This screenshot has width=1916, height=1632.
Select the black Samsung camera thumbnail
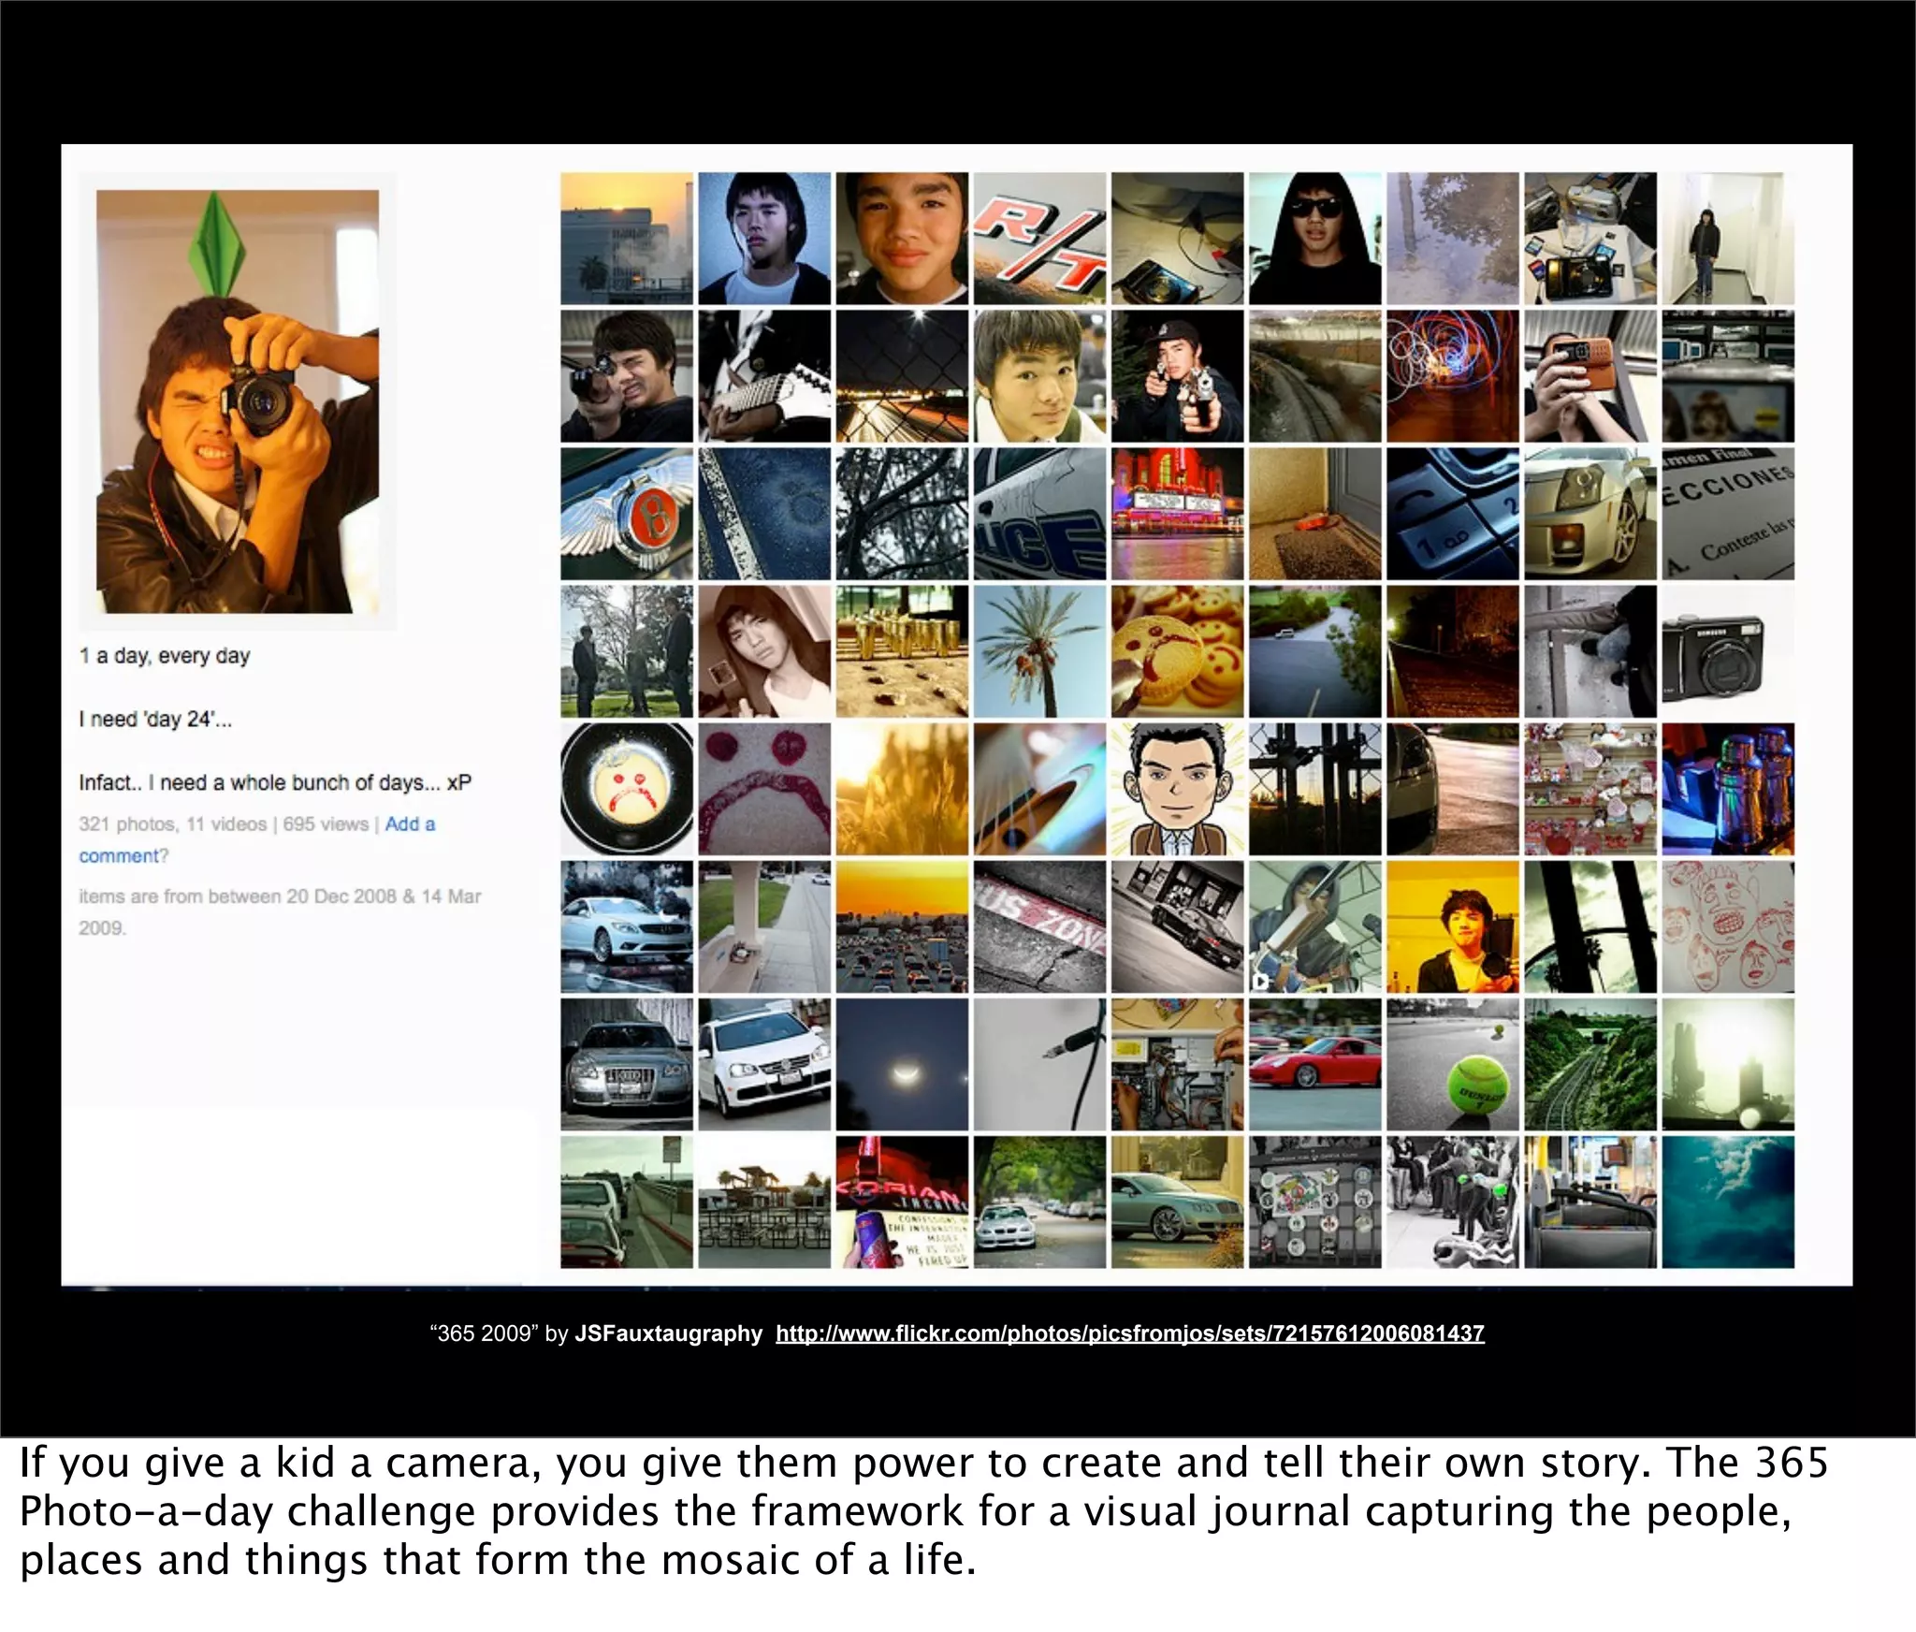pyautogui.click(x=1728, y=651)
